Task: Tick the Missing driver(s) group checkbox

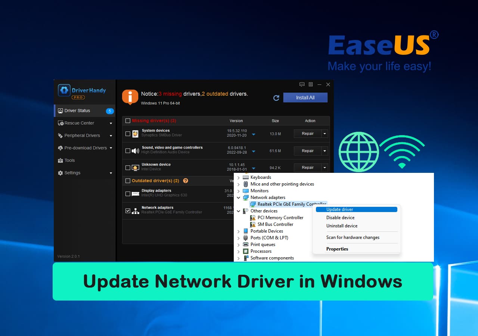Action: click(128, 121)
